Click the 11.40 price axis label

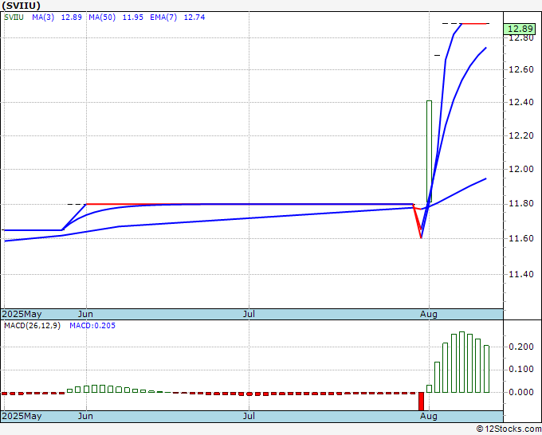[521, 274]
